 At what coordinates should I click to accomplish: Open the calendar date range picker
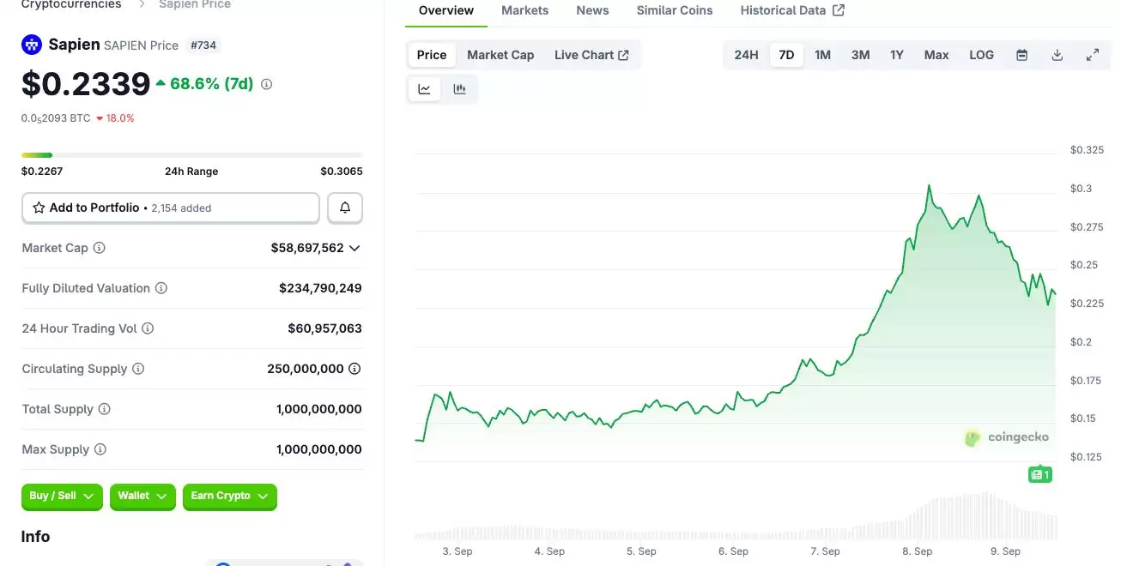tap(1021, 54)
